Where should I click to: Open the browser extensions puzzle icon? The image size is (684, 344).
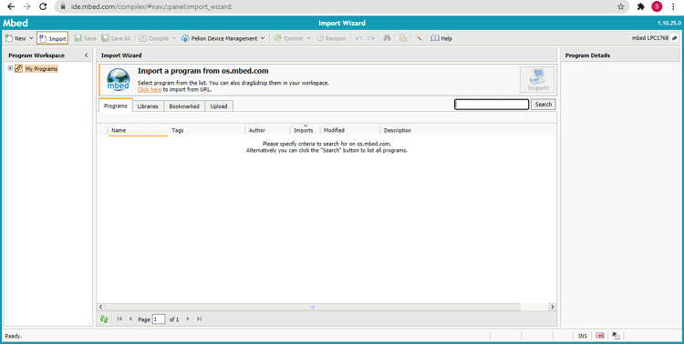(640, 6)
